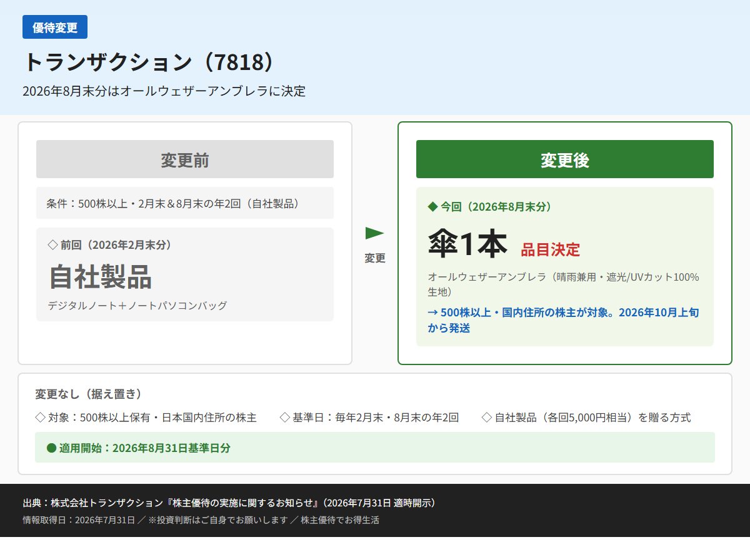Click the 前回（2026年2月末分） label
Image resolution: width=750 pixels, height=552 pixels.
[116, 245]
